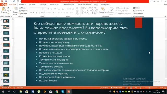Click the Найти find button
This screenshot has height=94, width=167.
pyautogui.click(x=136, y=8)
